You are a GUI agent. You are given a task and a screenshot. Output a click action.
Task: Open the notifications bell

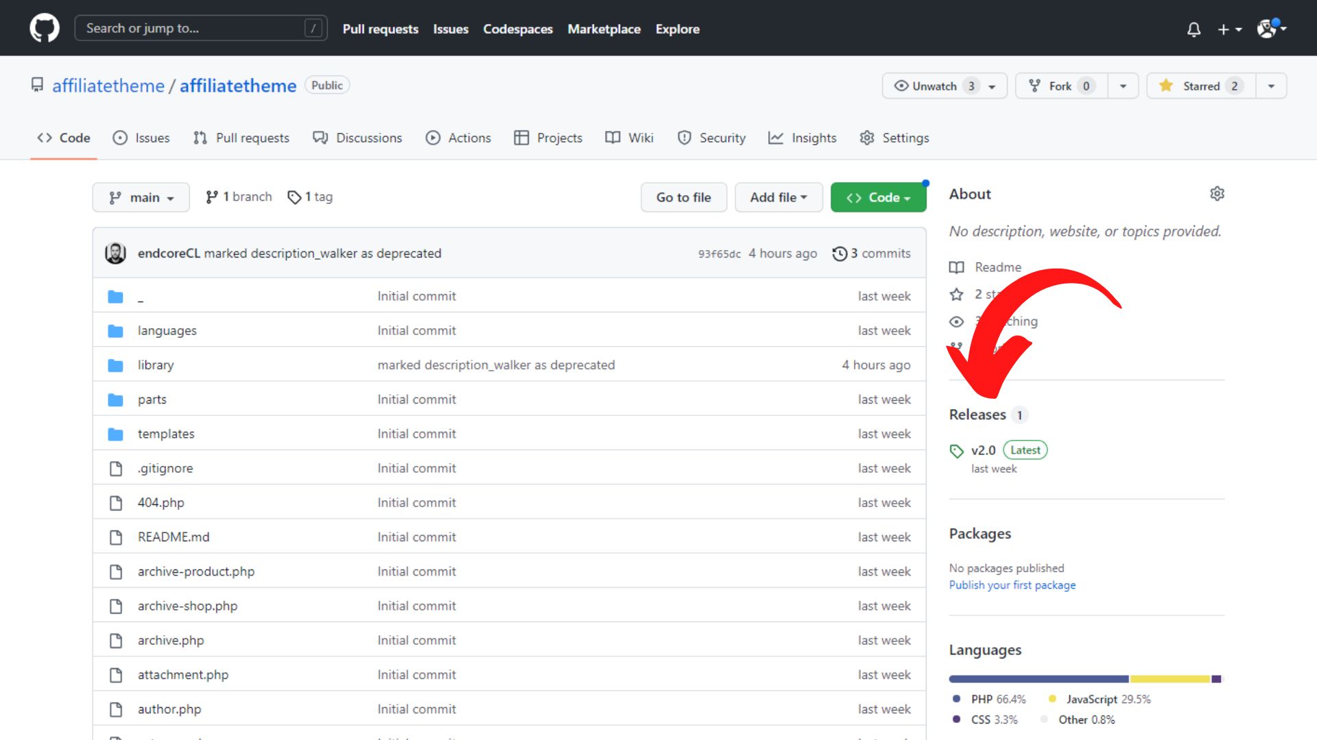click(x=1194, y=29)
